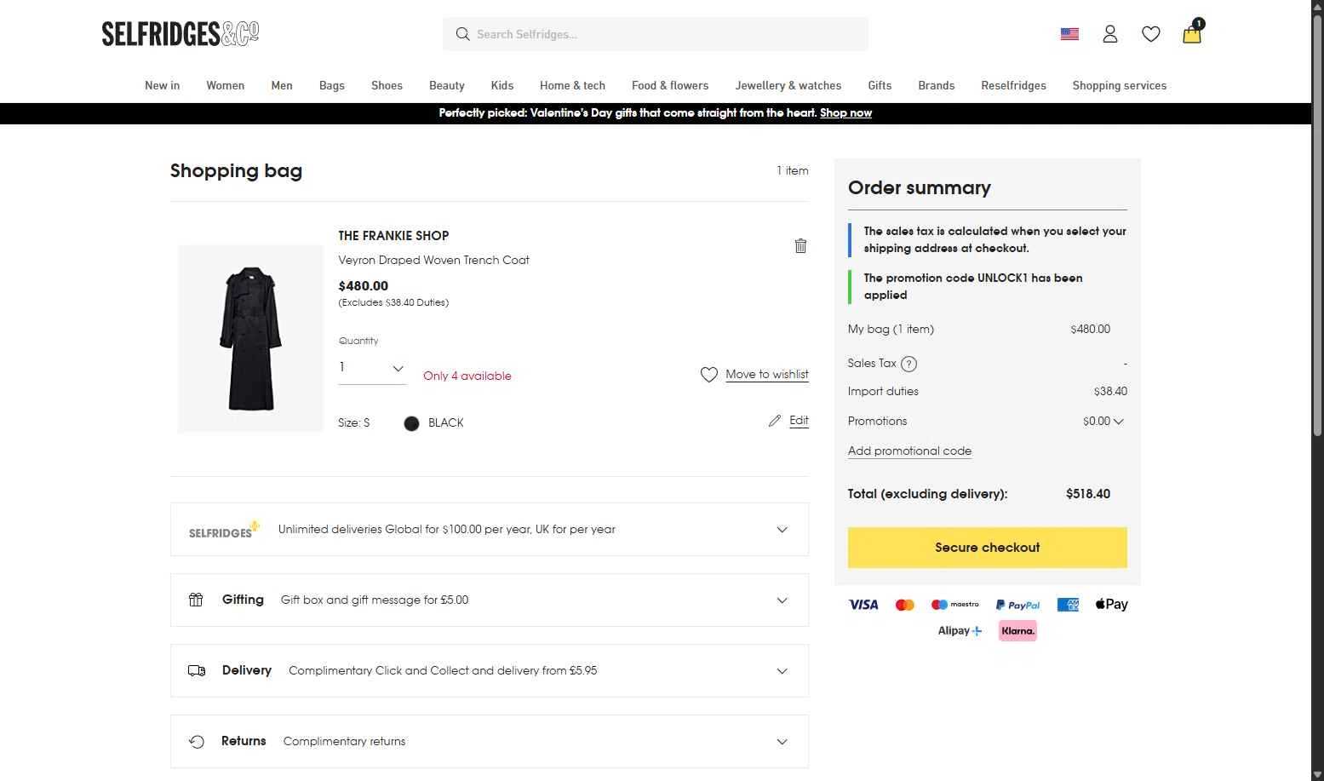Image resolution: width=1324 pixels, height=781 pixels.
Task: Open the Kids menu
Action: 502,85
